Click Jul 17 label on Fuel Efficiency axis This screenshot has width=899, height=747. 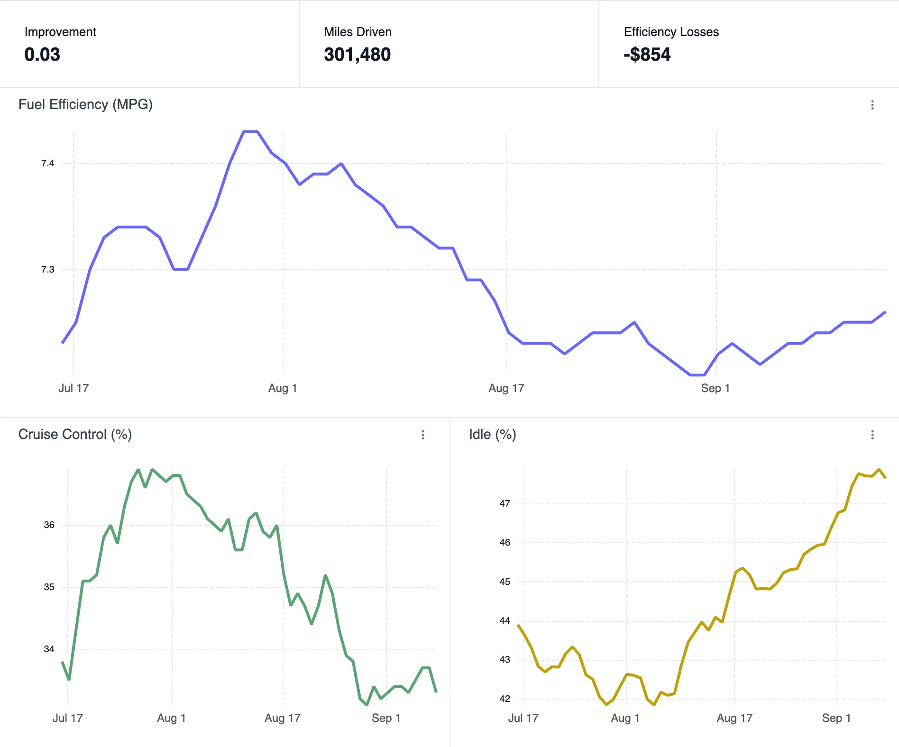click(73, 388)
